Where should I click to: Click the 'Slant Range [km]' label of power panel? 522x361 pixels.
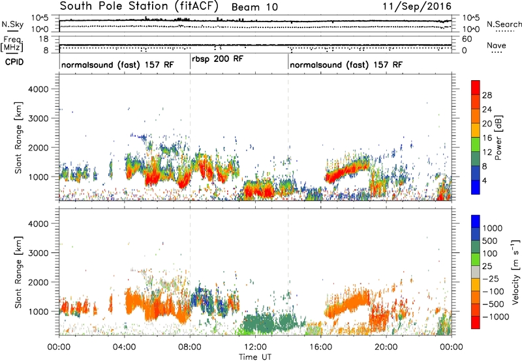pos(18,137)
